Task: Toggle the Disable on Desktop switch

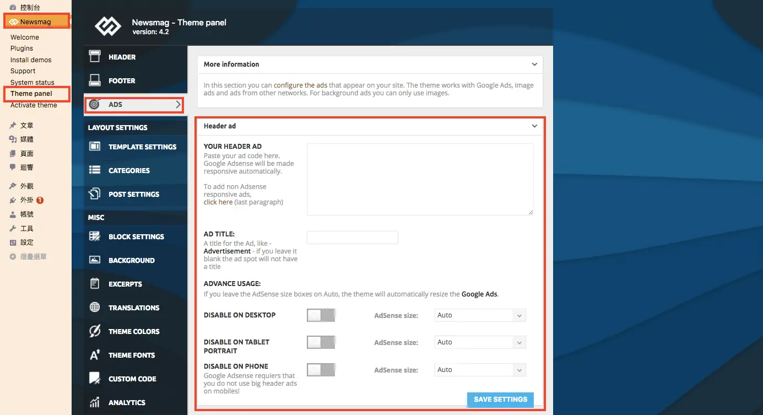Action: click(x=321, y=315)
